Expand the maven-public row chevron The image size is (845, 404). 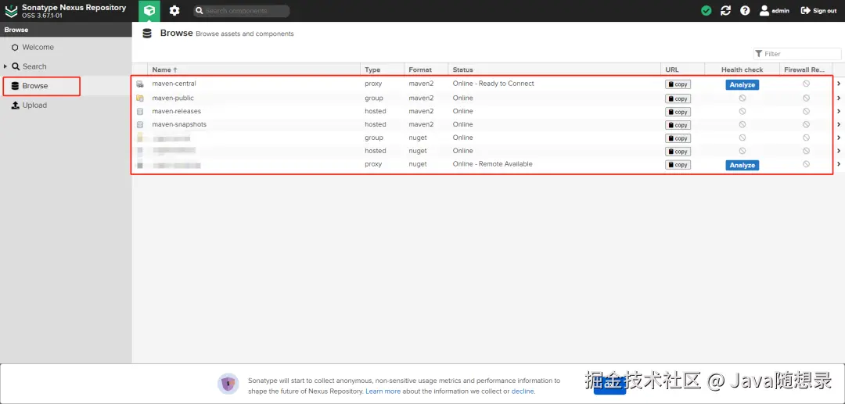coord(839,98)
